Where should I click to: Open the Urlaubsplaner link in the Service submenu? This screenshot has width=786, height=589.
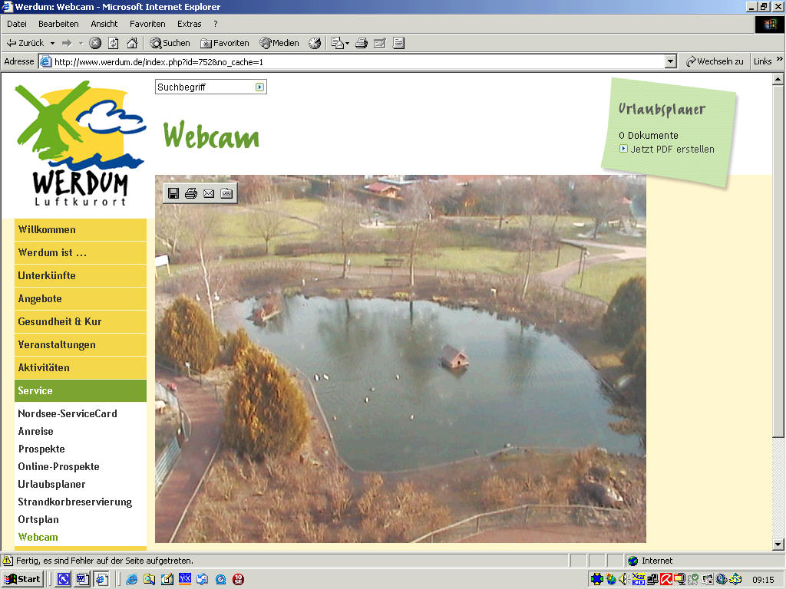click(x=51, y=485)
